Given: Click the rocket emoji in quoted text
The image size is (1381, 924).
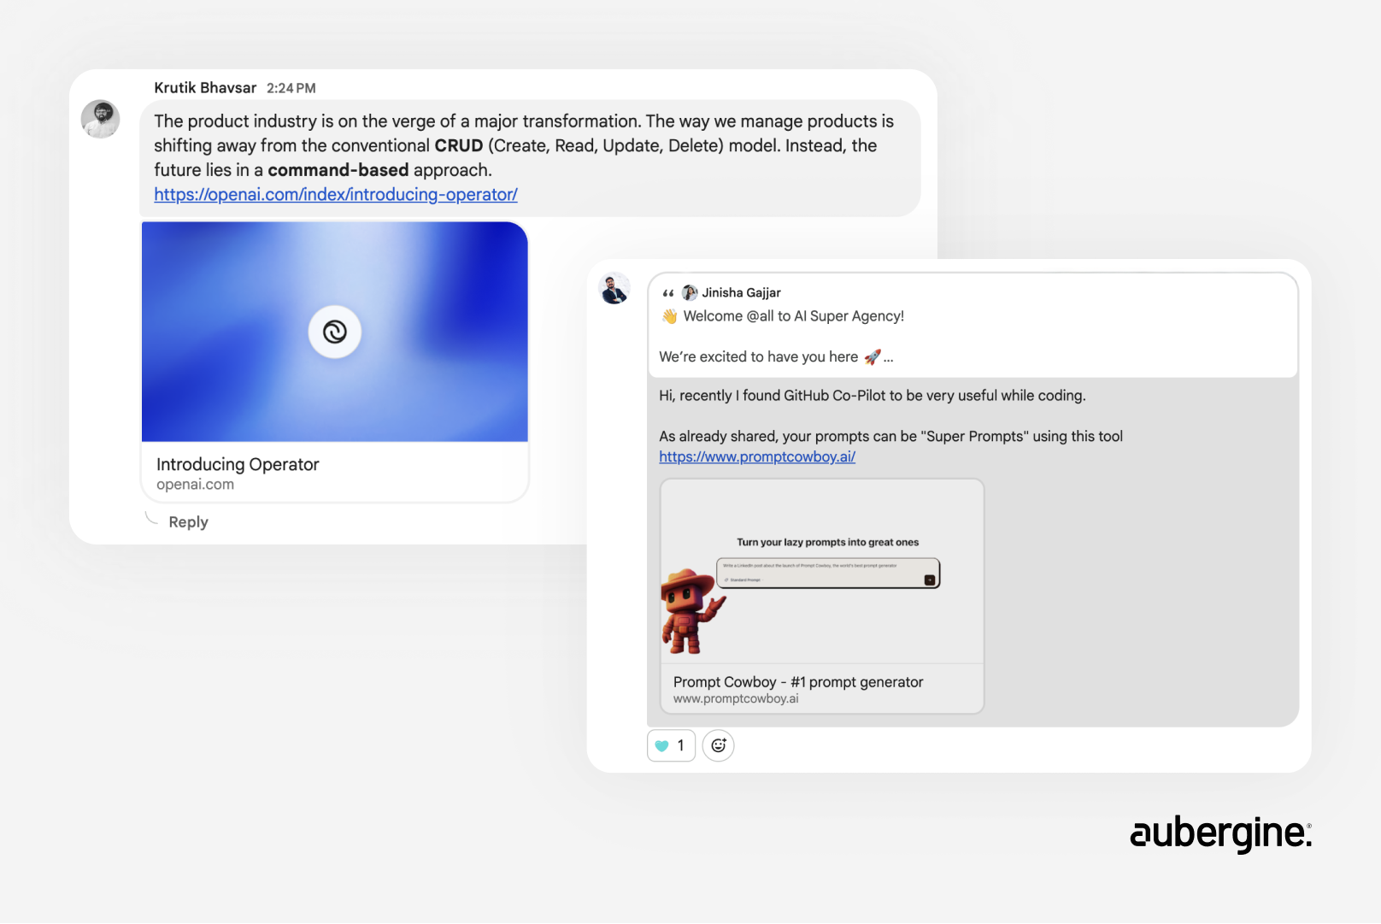Looking at the screenshot, I should coord(872,357).
